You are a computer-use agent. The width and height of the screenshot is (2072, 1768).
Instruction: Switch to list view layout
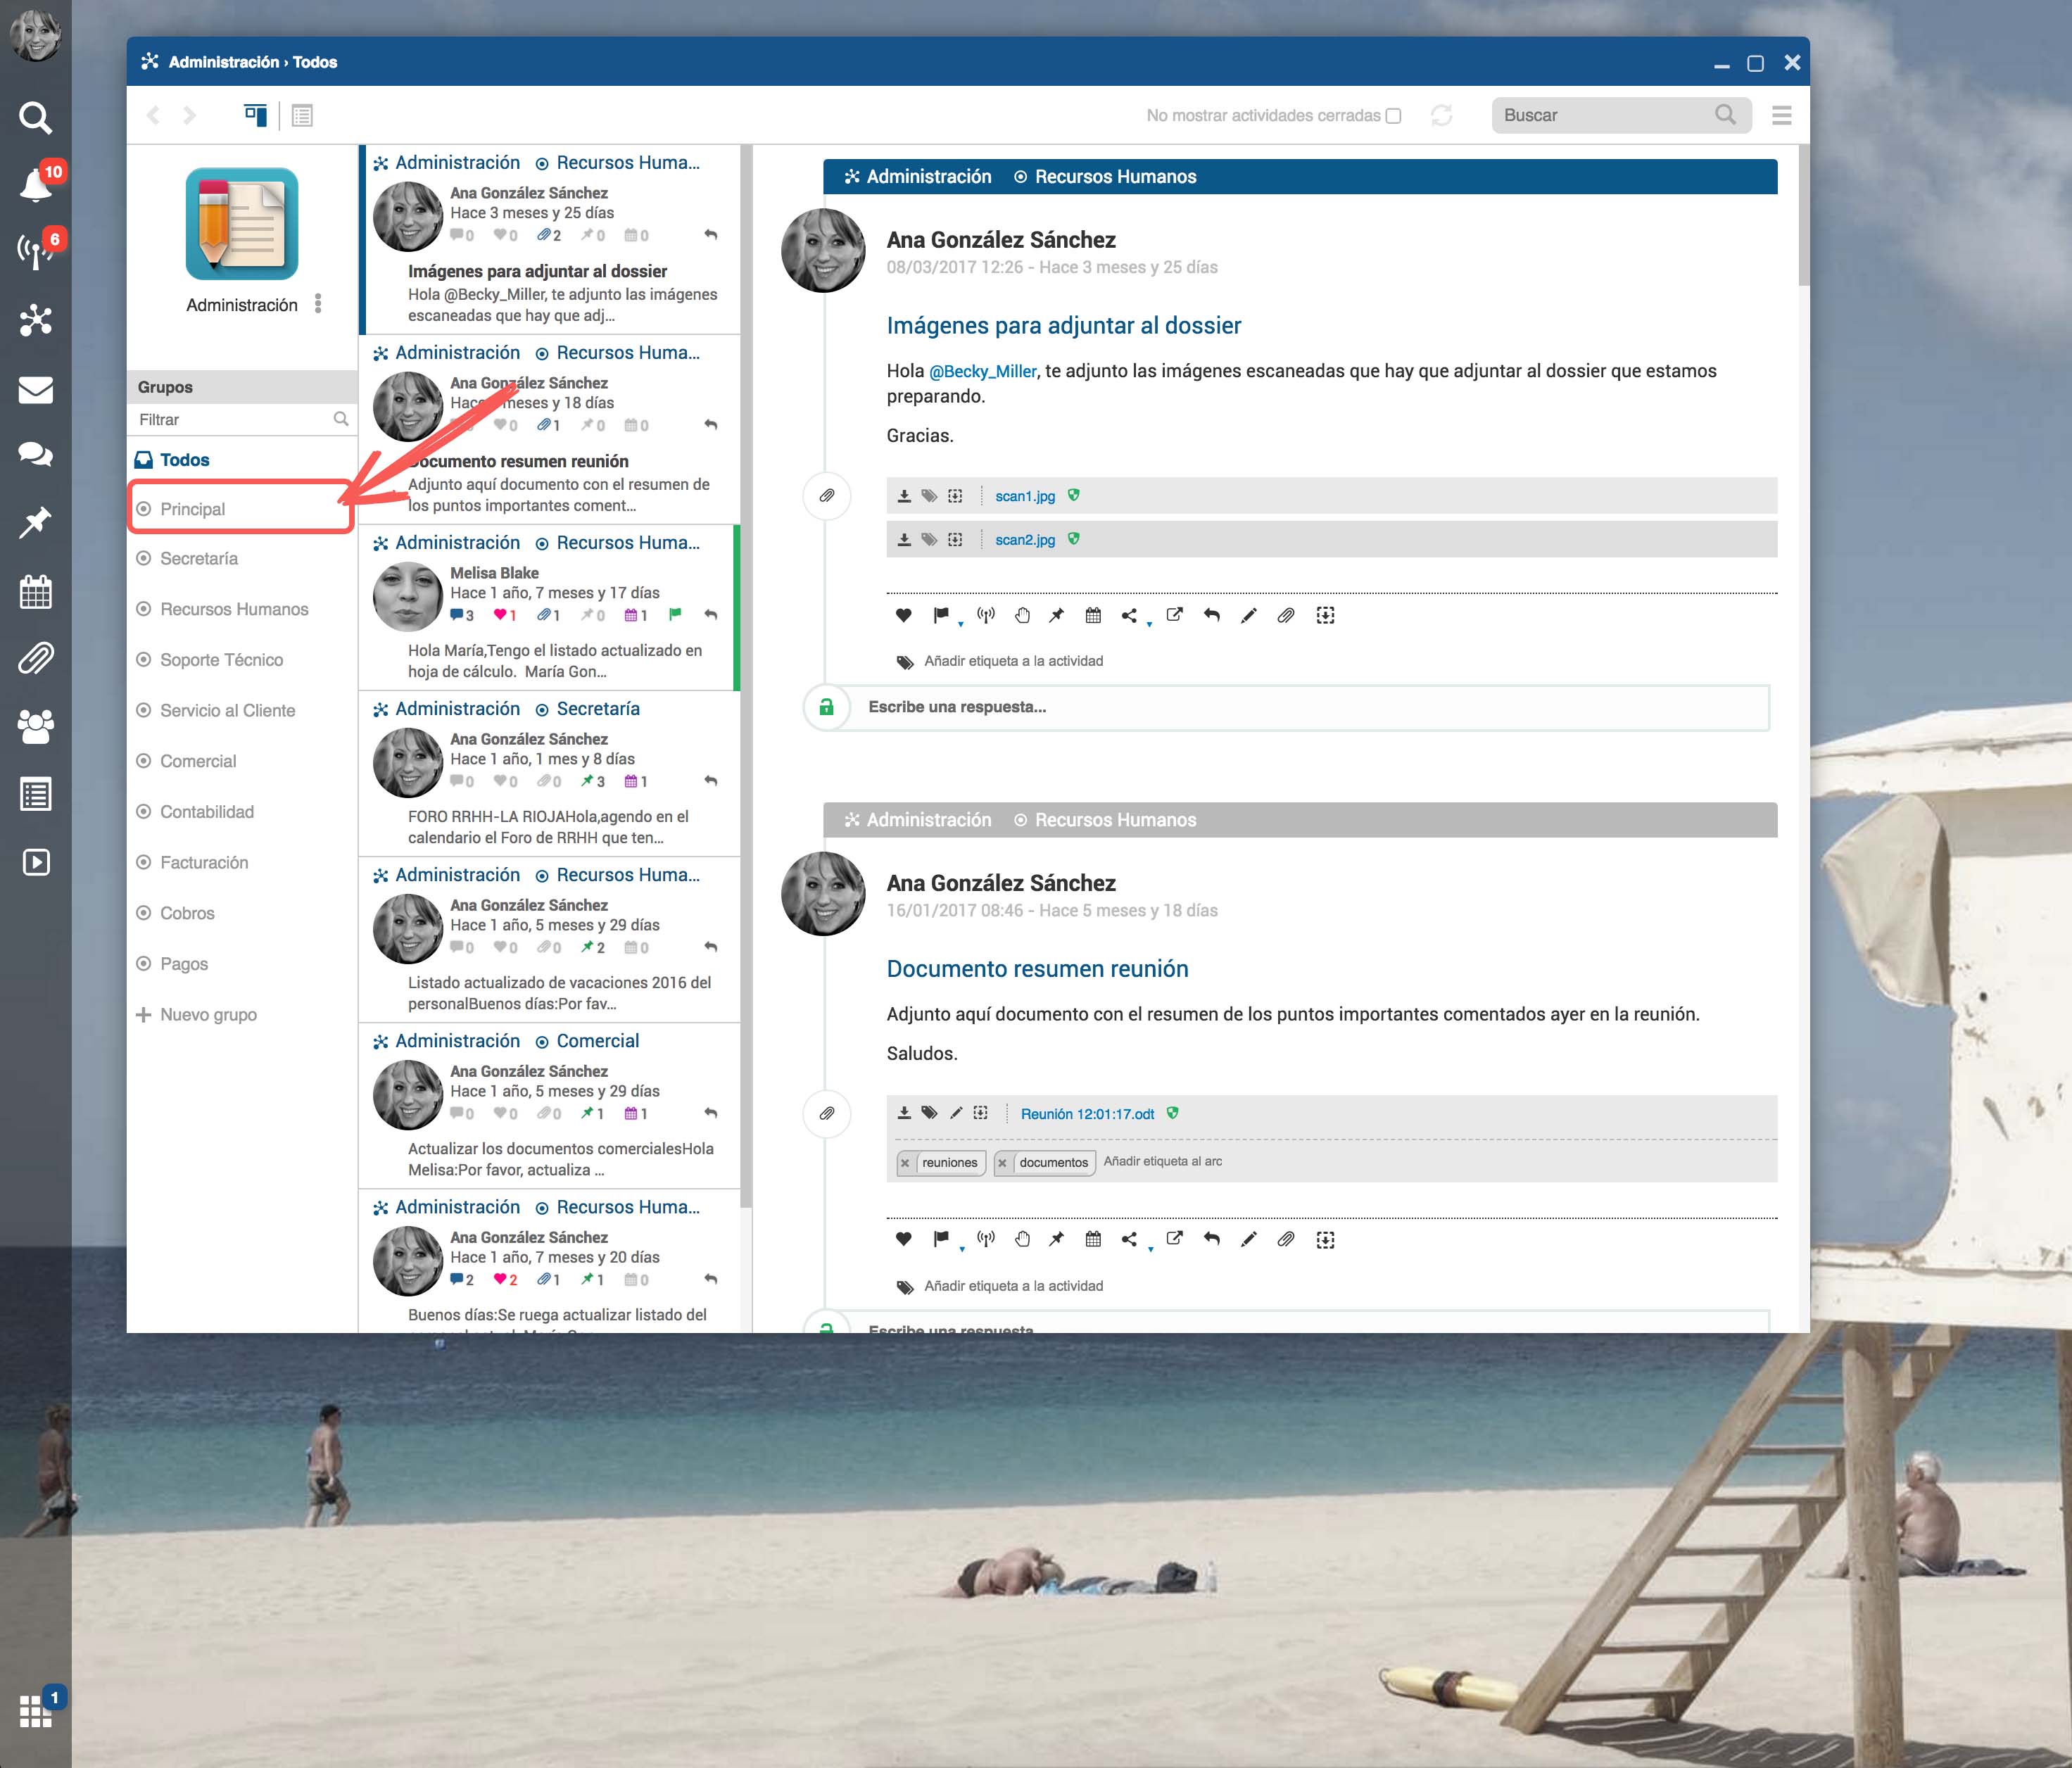(x=302, y=116)
